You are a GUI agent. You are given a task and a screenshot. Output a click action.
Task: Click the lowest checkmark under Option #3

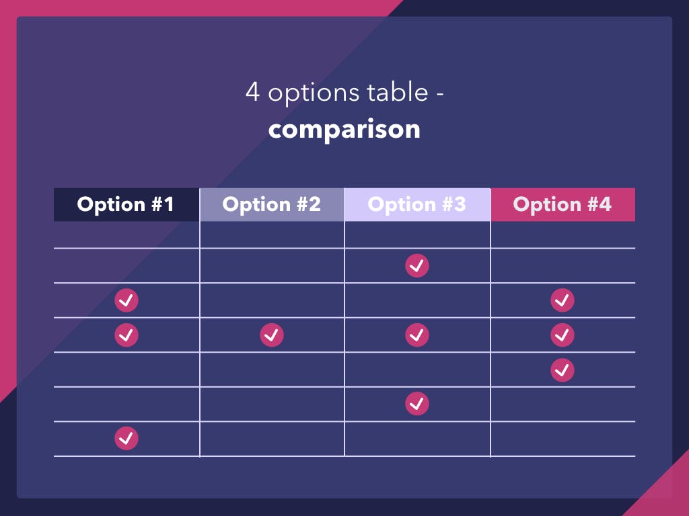(x=417, y=404)
